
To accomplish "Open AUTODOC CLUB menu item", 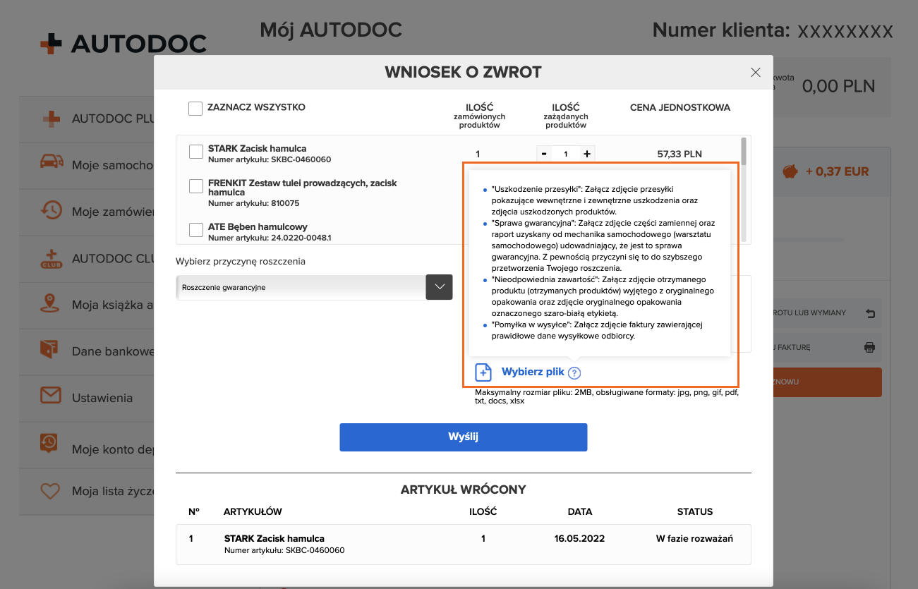I will click(87, 258).
